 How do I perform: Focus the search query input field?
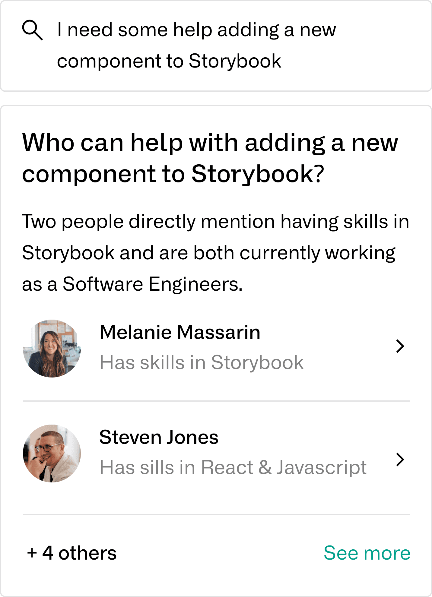tap(216, 46)
